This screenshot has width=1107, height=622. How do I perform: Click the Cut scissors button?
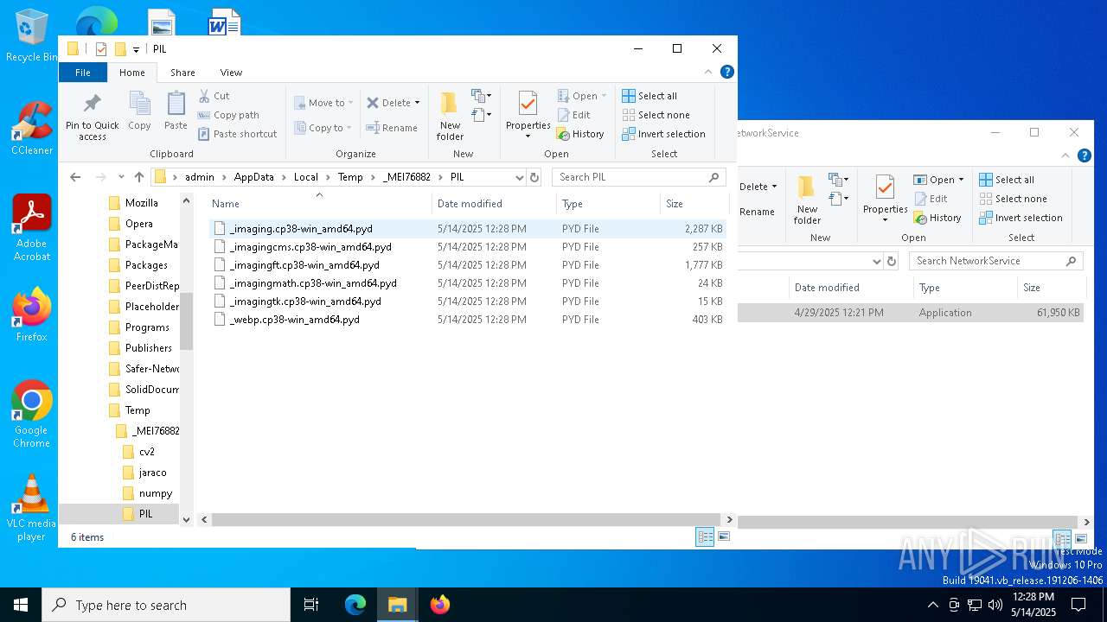coord(214,96)
